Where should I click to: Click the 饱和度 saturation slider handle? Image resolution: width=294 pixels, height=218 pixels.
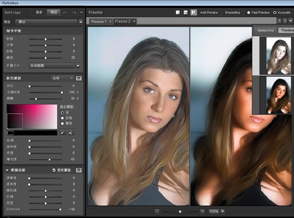30,147
